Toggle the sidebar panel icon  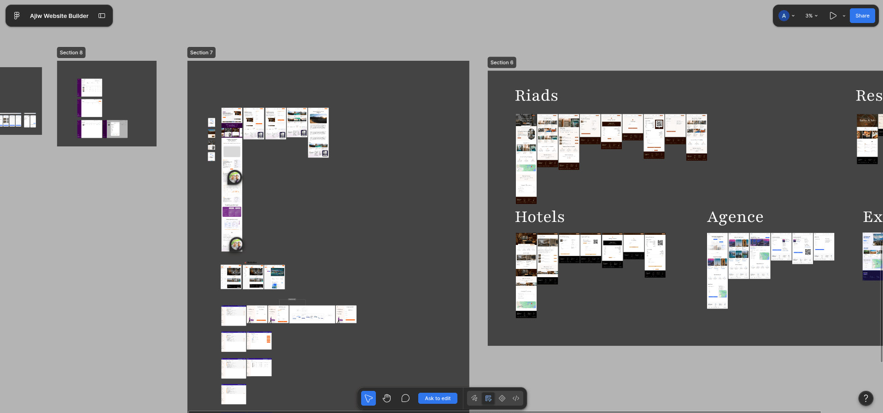pyautogui.click(x=102, y=16)
